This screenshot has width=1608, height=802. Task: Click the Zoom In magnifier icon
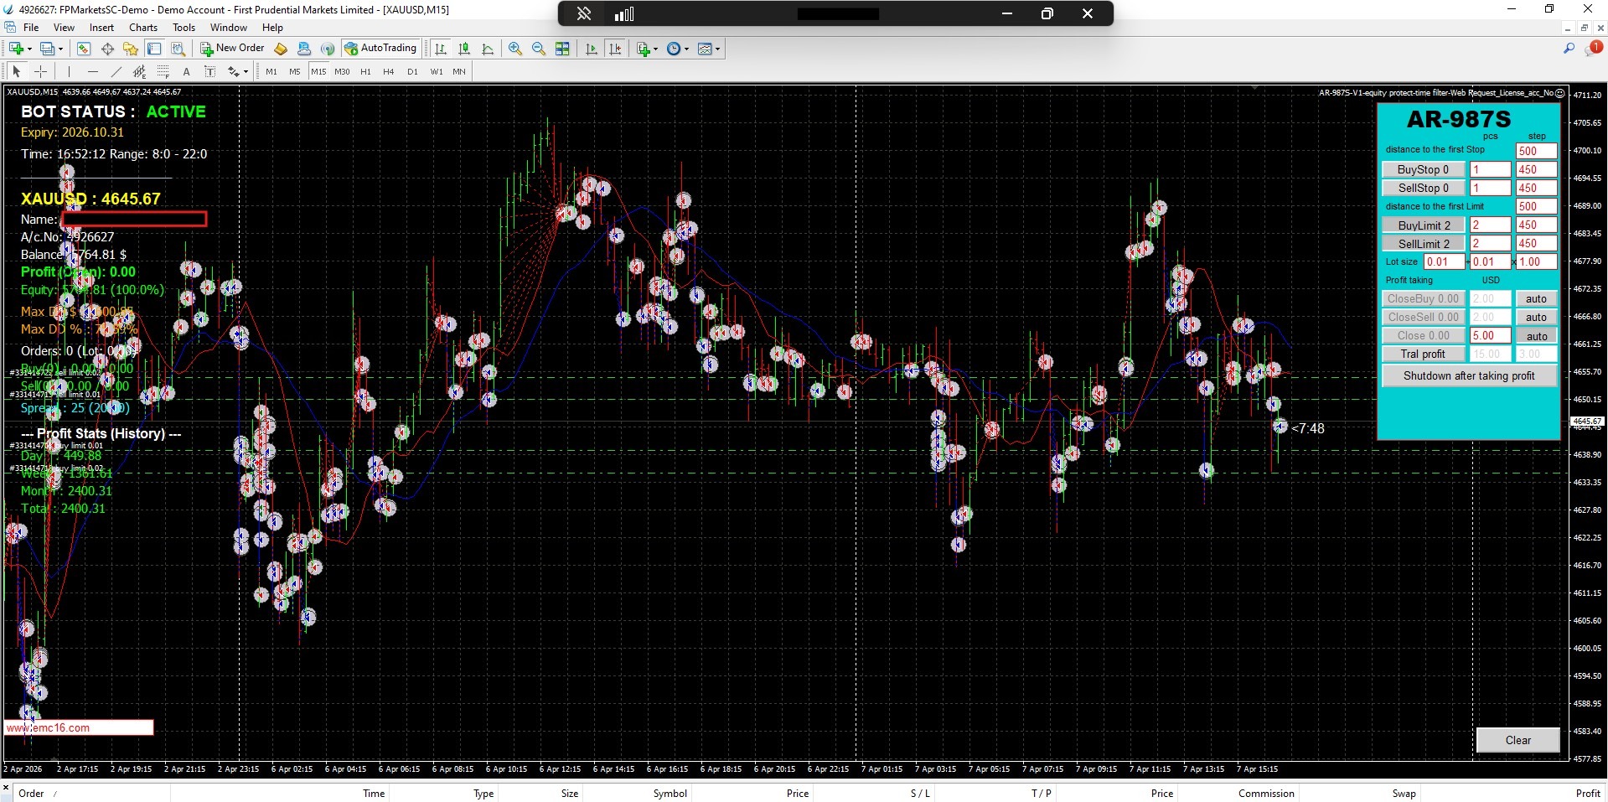point(515,49)
